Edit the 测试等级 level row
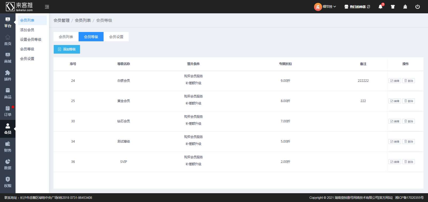This screenshot has height=202, width=428. tap(395, 142)
